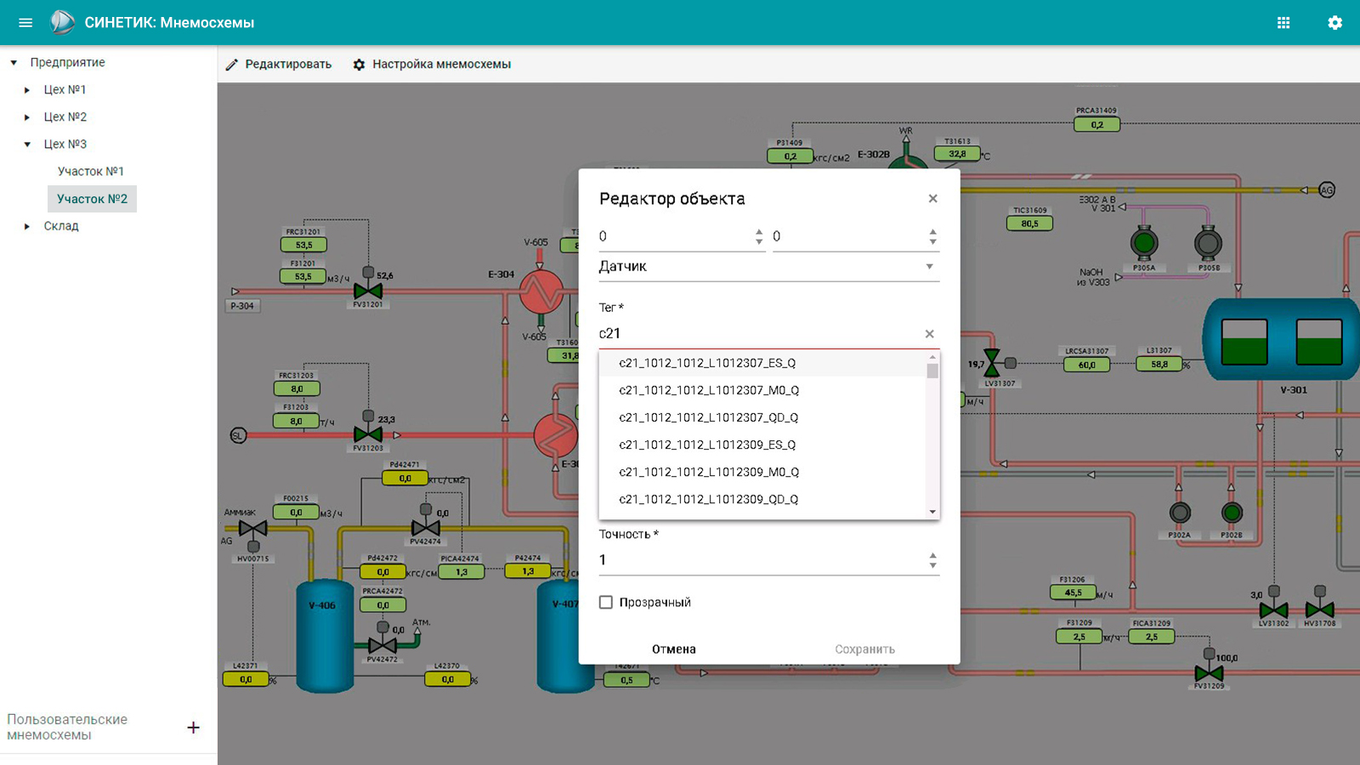This screenshot has width=1360, height=765.
Task: Select Участок №1 in the tree
Action: coord(90,172)
